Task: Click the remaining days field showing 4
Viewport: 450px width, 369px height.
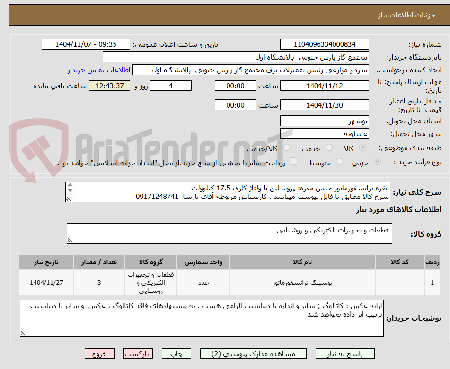Action: [171, 86]
